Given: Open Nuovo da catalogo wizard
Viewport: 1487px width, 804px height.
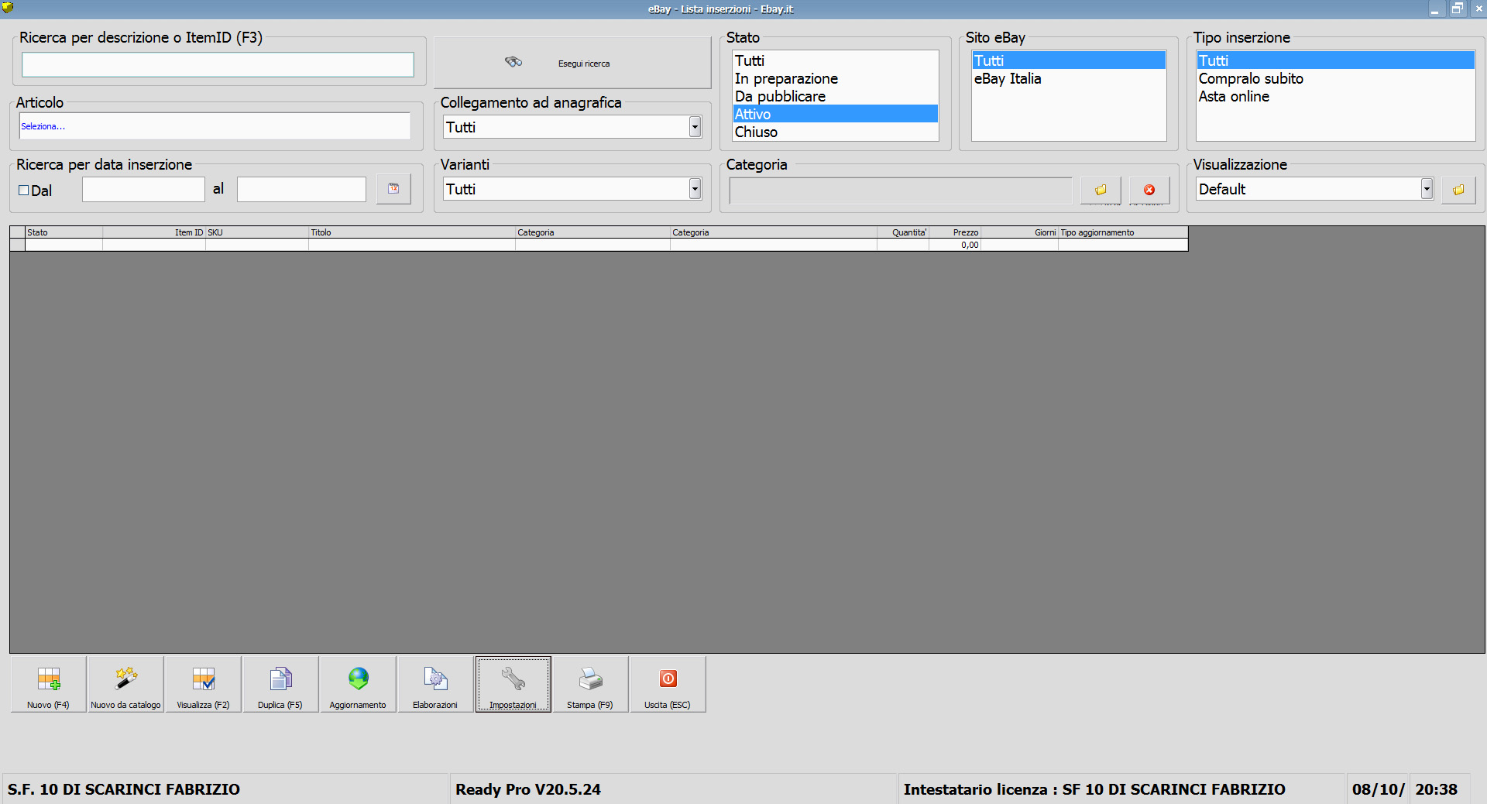Looking at the screenshot, I should click(x=125, y=684).
